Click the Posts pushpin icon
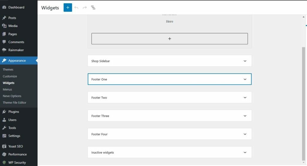Image resolution: width=307 pixels, height=166 pixels. [4, 18]
